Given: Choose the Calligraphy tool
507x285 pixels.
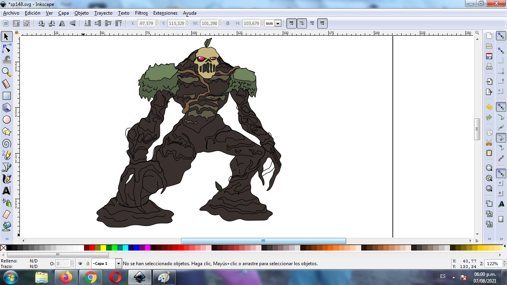Looking at the screenshot, I should pos(6,179).
